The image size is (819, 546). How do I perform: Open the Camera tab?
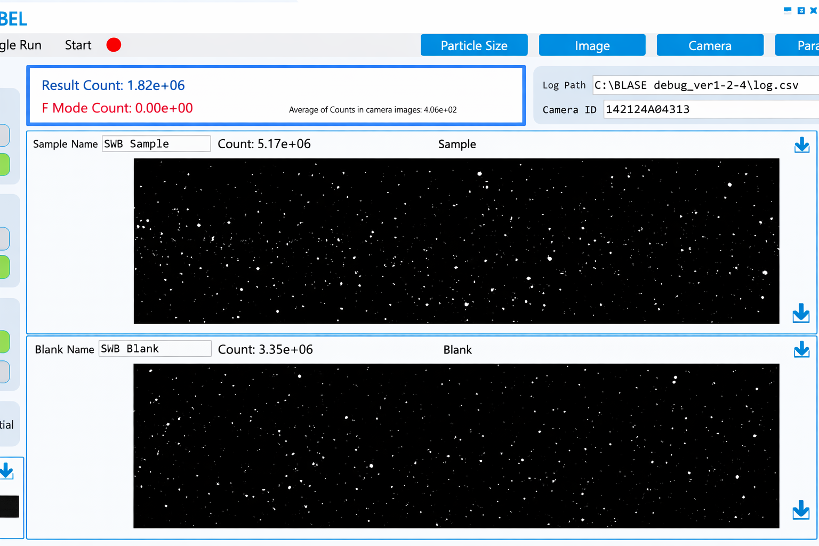click(710, 45)
